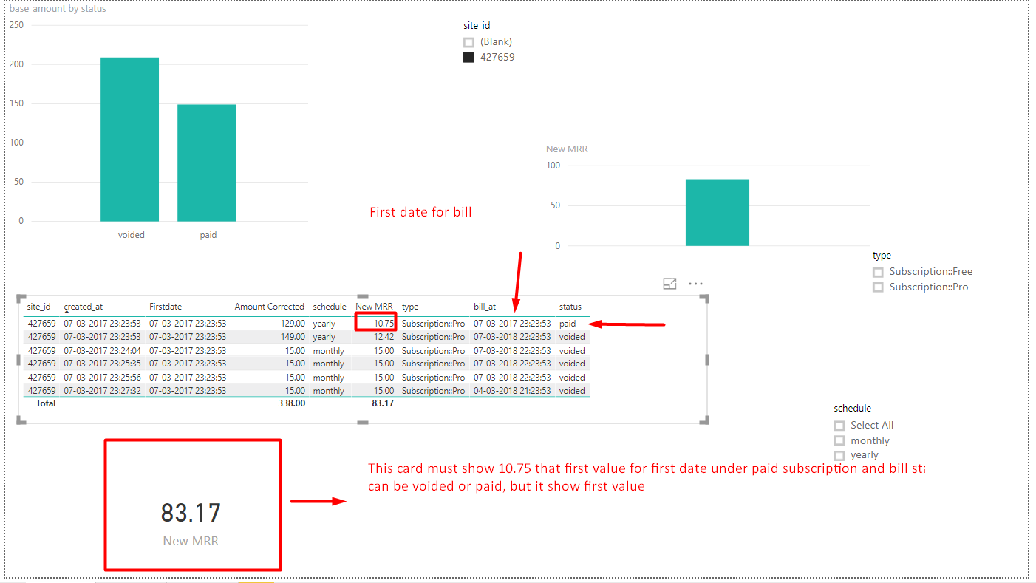Click the site_id slicer header

477,26
